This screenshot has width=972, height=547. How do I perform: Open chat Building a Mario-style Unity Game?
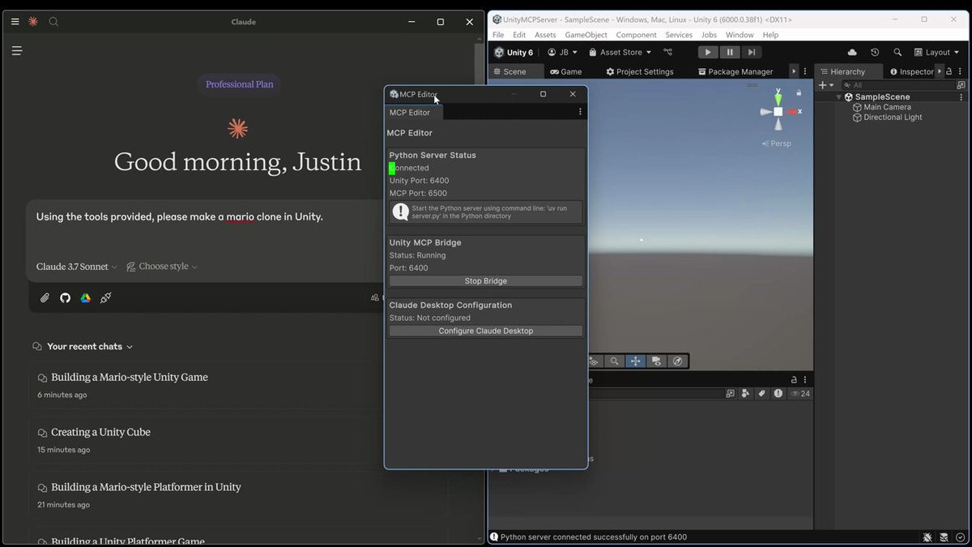tap(130, 377)
